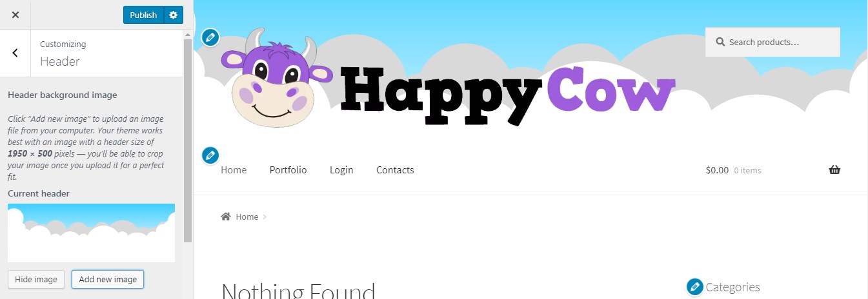The width and height of the screenshot is (868, 299).
Task: Click the pencil edit icon beside the logo
Action: point(210,37)
